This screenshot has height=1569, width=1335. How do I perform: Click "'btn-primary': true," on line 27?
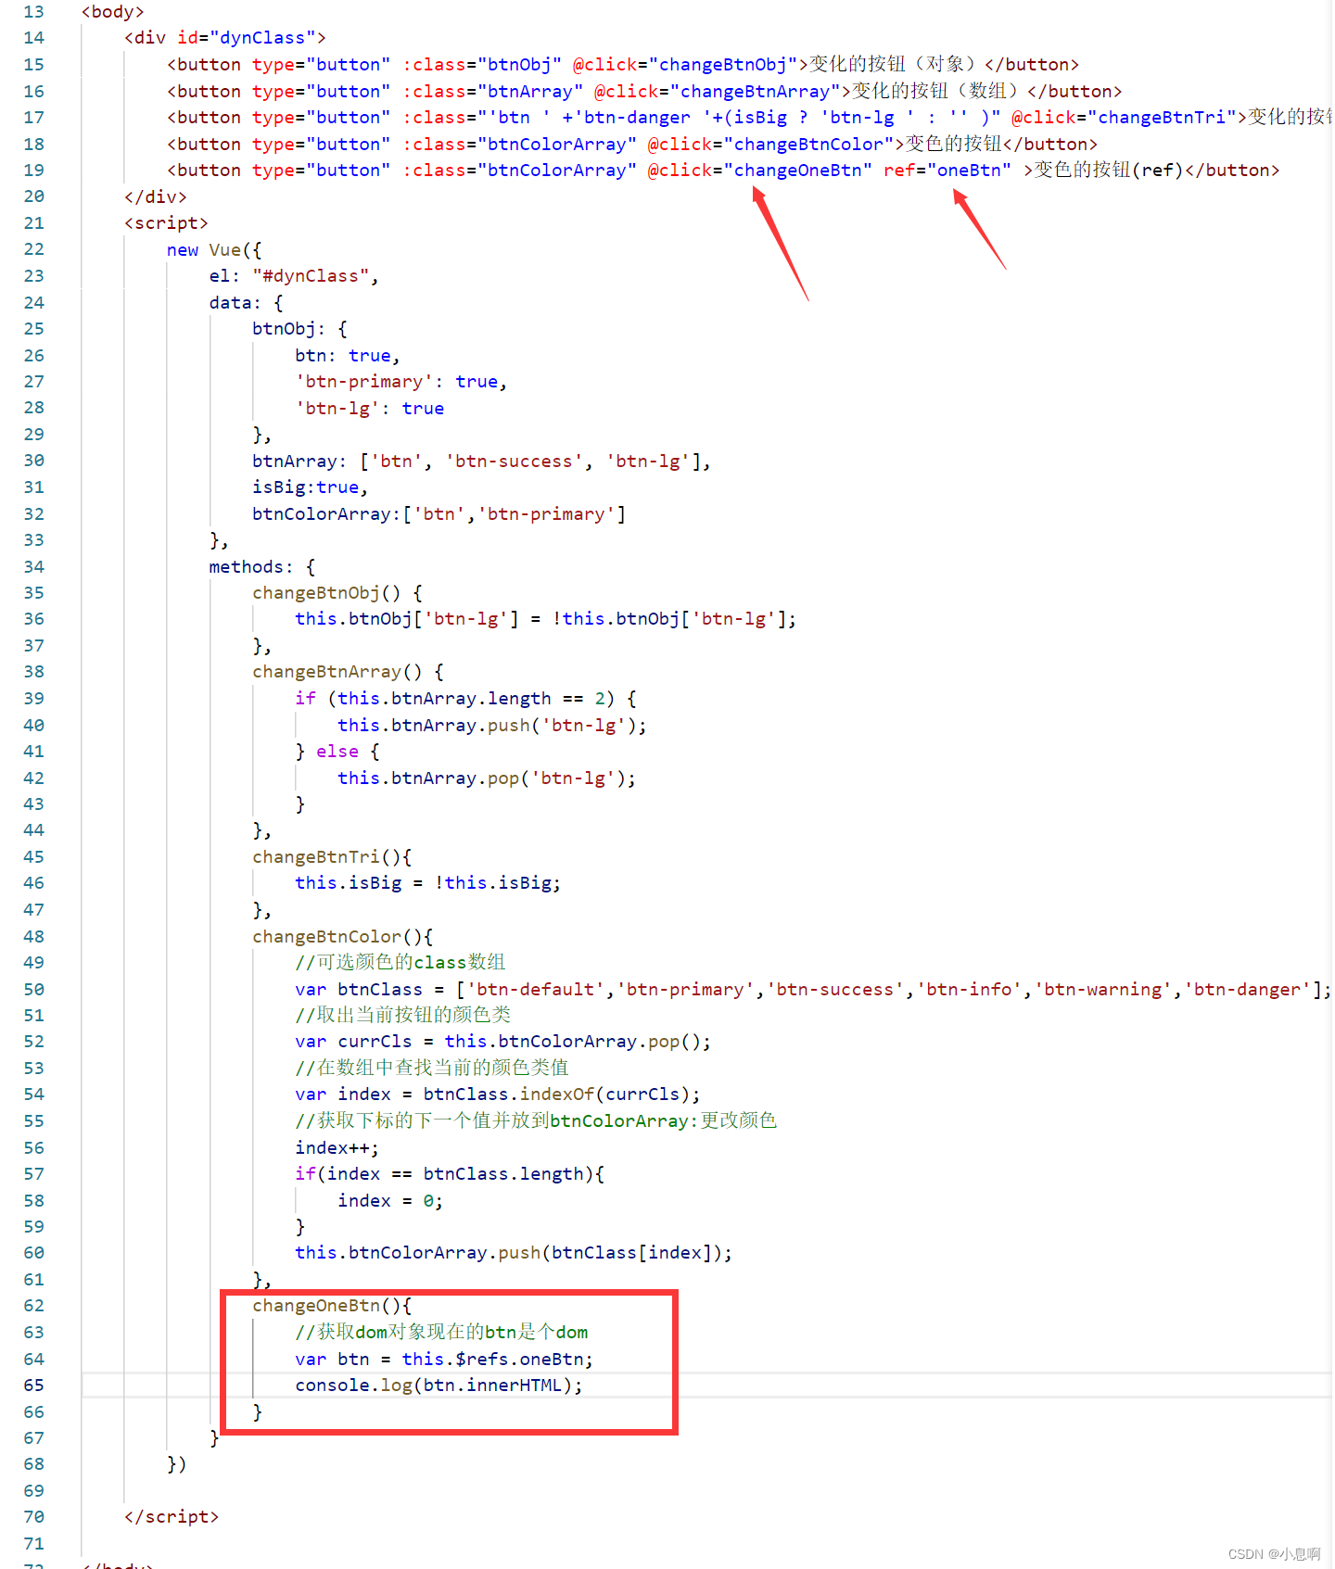(x=401, y=382)
